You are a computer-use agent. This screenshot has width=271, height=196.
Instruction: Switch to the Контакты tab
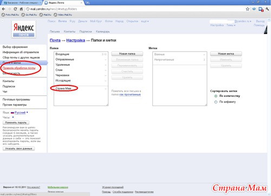click(x=69, y=31)
